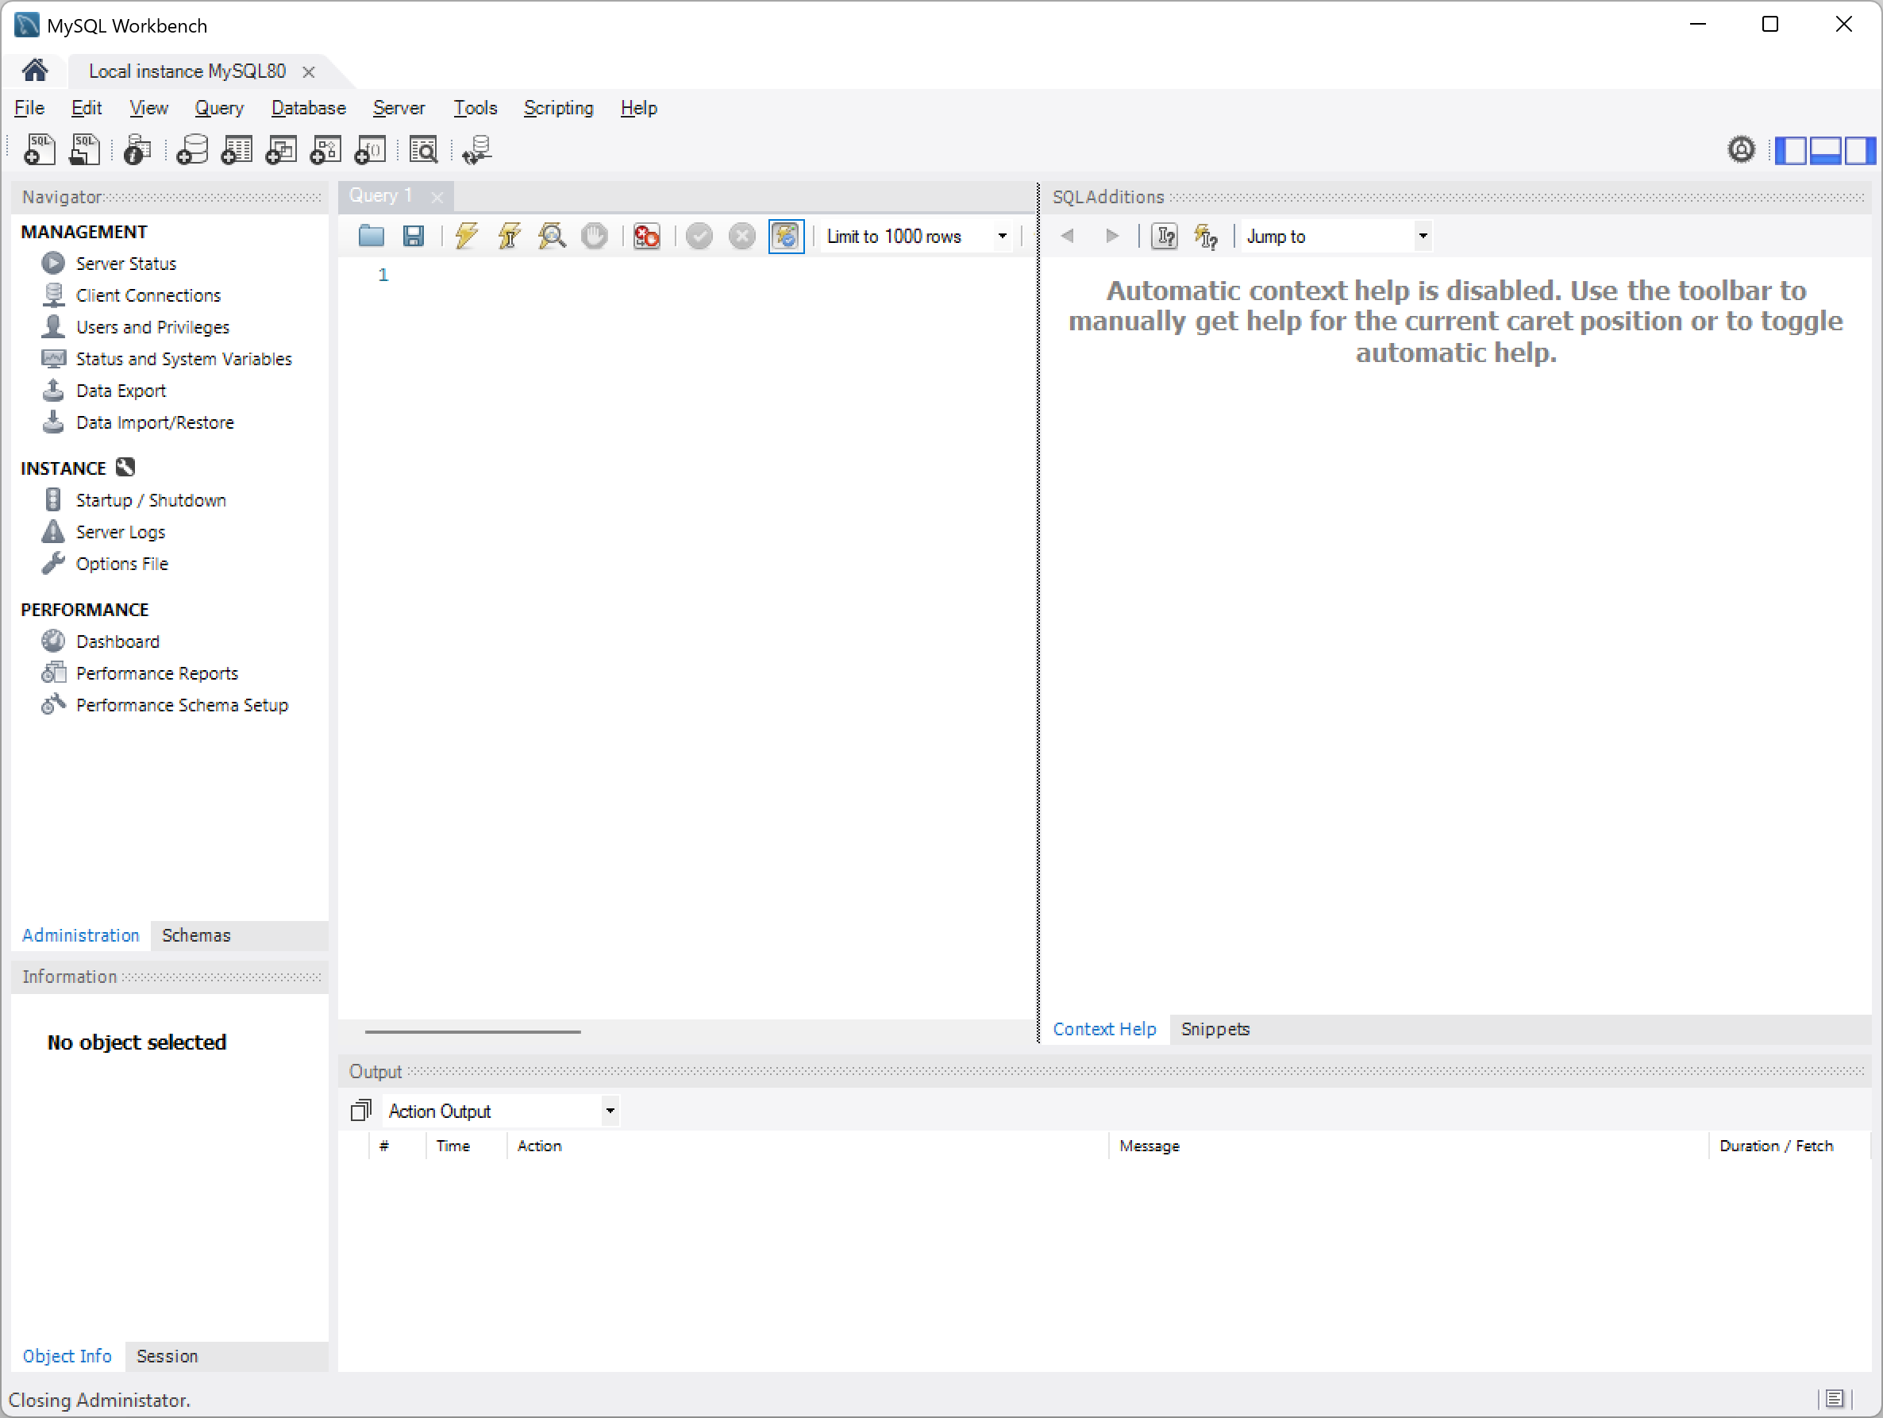Roll back the transaction X icon

tap(741, 236)
